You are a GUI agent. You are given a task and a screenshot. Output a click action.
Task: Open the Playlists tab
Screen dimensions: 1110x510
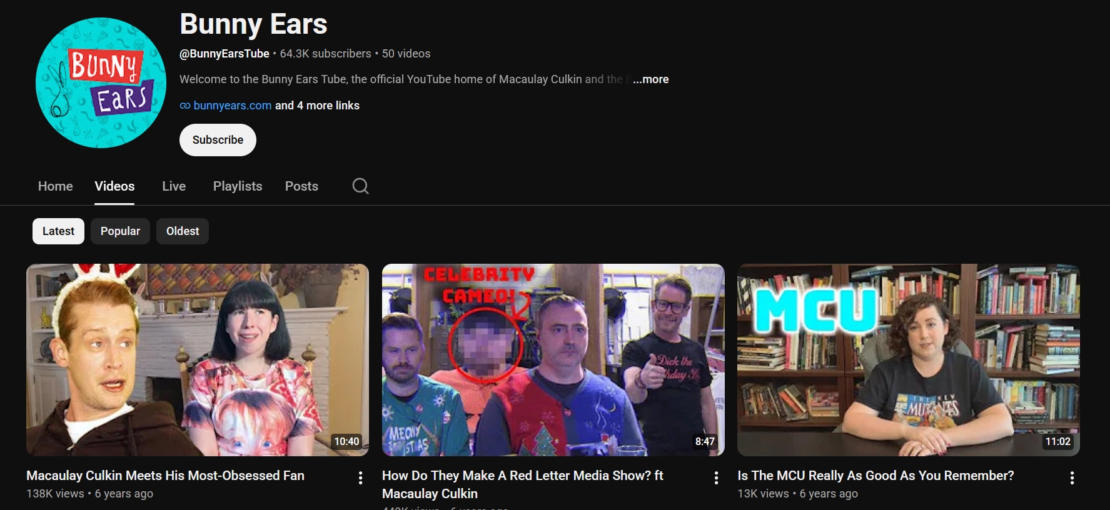(238, 186)
